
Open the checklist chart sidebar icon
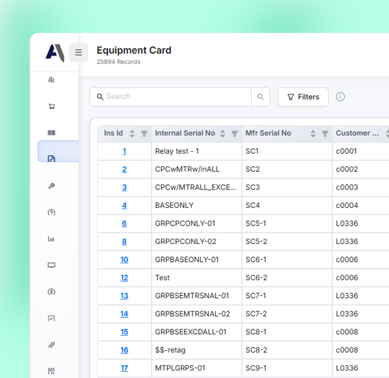point(51,319)
